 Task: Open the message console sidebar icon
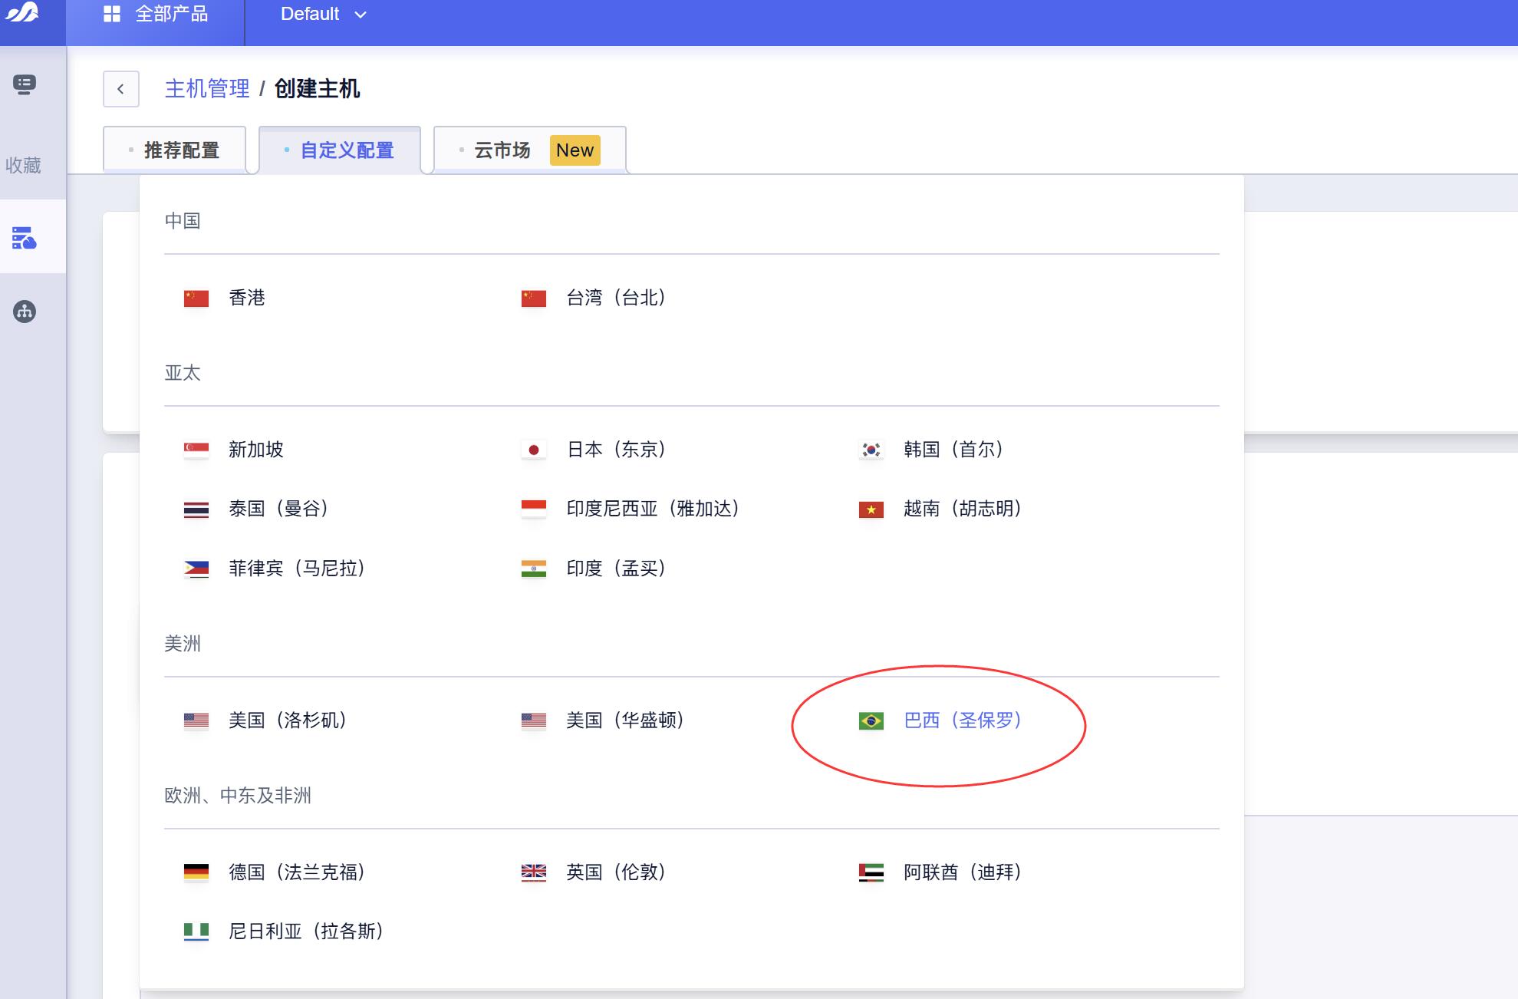click(25, 84)
